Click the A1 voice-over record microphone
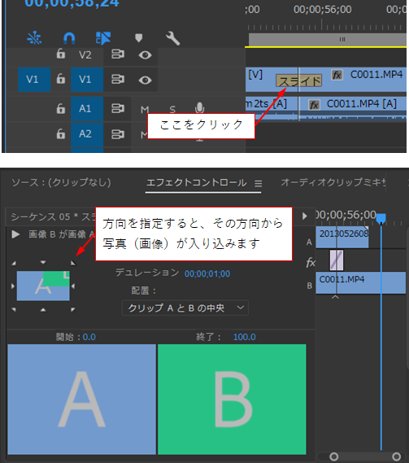Viewport: 409px width, 463px height. 199,108
